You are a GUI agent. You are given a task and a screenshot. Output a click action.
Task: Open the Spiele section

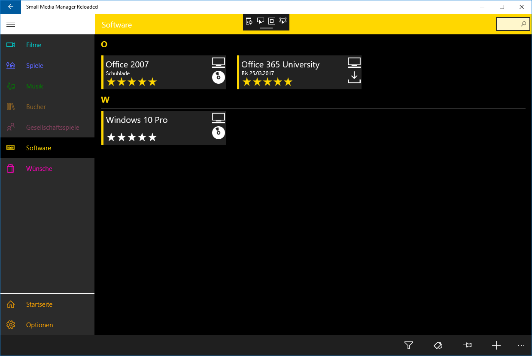[47, 66]
